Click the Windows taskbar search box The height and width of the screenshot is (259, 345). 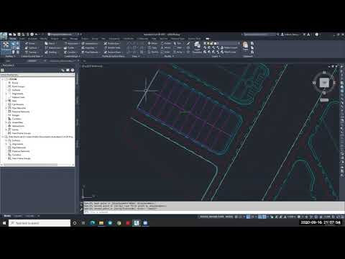pos(40,223)
